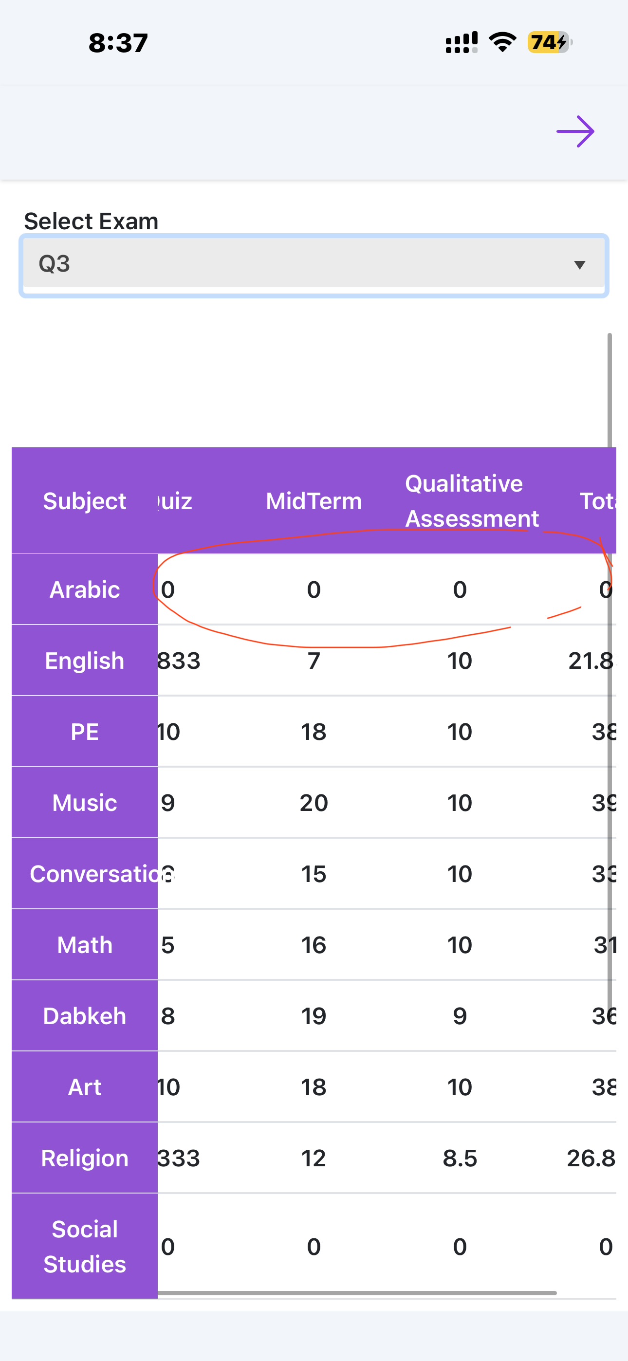Tap the purple forward arrow icon

(575, 131)
